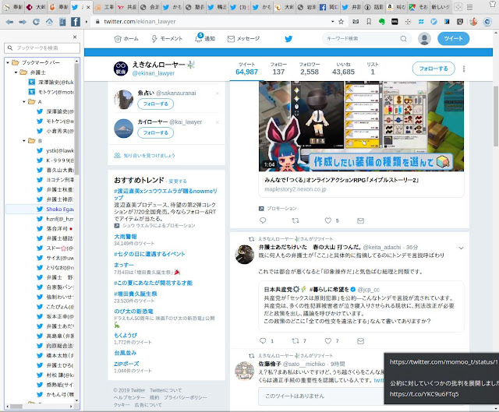Viewport: 499px width, 412px height.
Task: Go to Twitter ホーム
Action: click(126, 39)
